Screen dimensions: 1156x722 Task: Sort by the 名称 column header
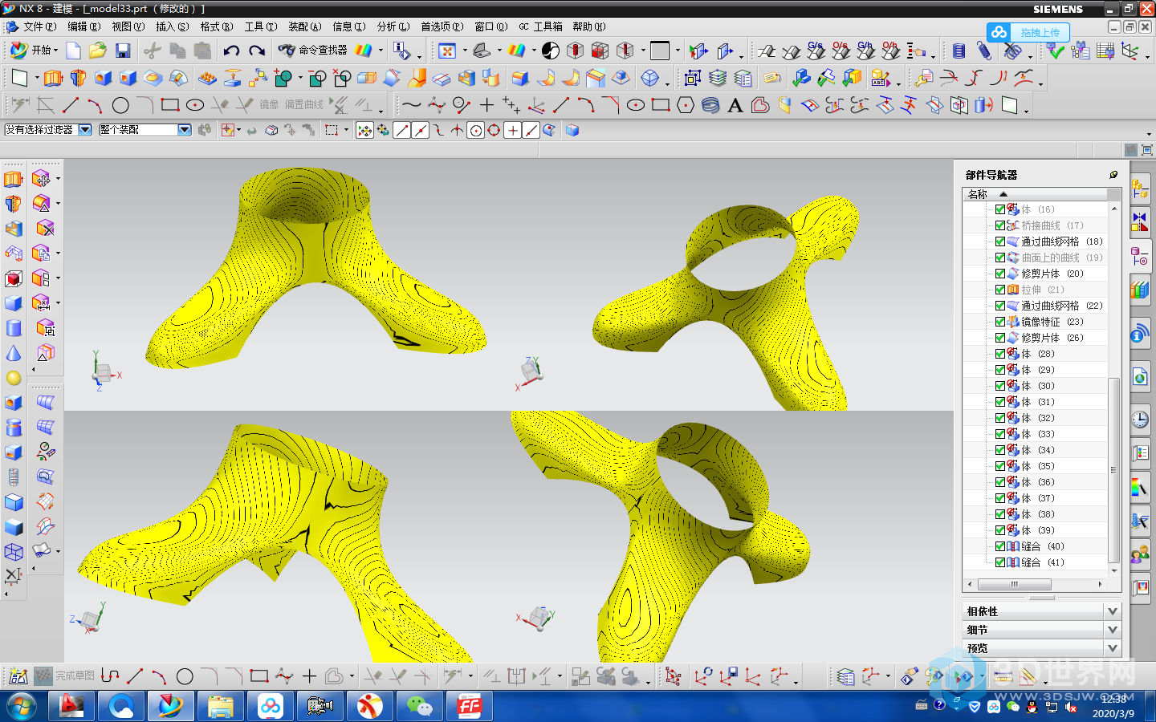(x=1034, y=194)
